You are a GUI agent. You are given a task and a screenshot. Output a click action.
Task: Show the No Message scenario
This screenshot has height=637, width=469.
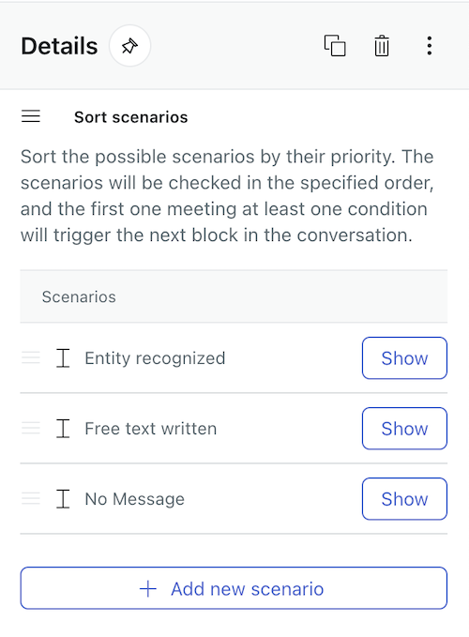tap(404, 498)
